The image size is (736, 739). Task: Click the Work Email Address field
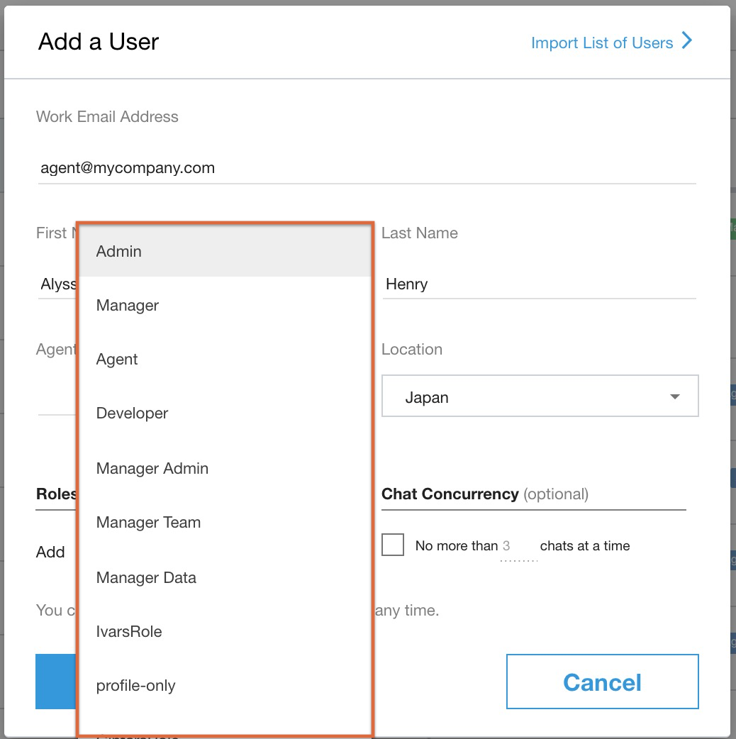point(284,167)
